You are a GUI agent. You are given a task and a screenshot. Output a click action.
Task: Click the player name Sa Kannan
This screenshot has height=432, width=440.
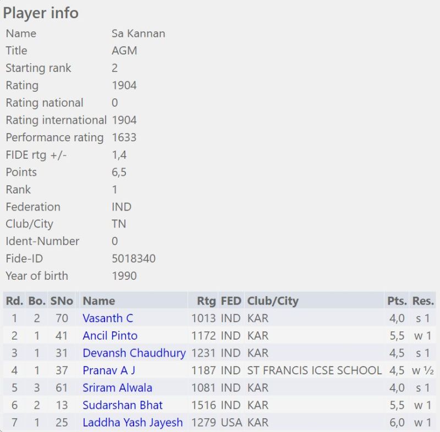(138, 34)
